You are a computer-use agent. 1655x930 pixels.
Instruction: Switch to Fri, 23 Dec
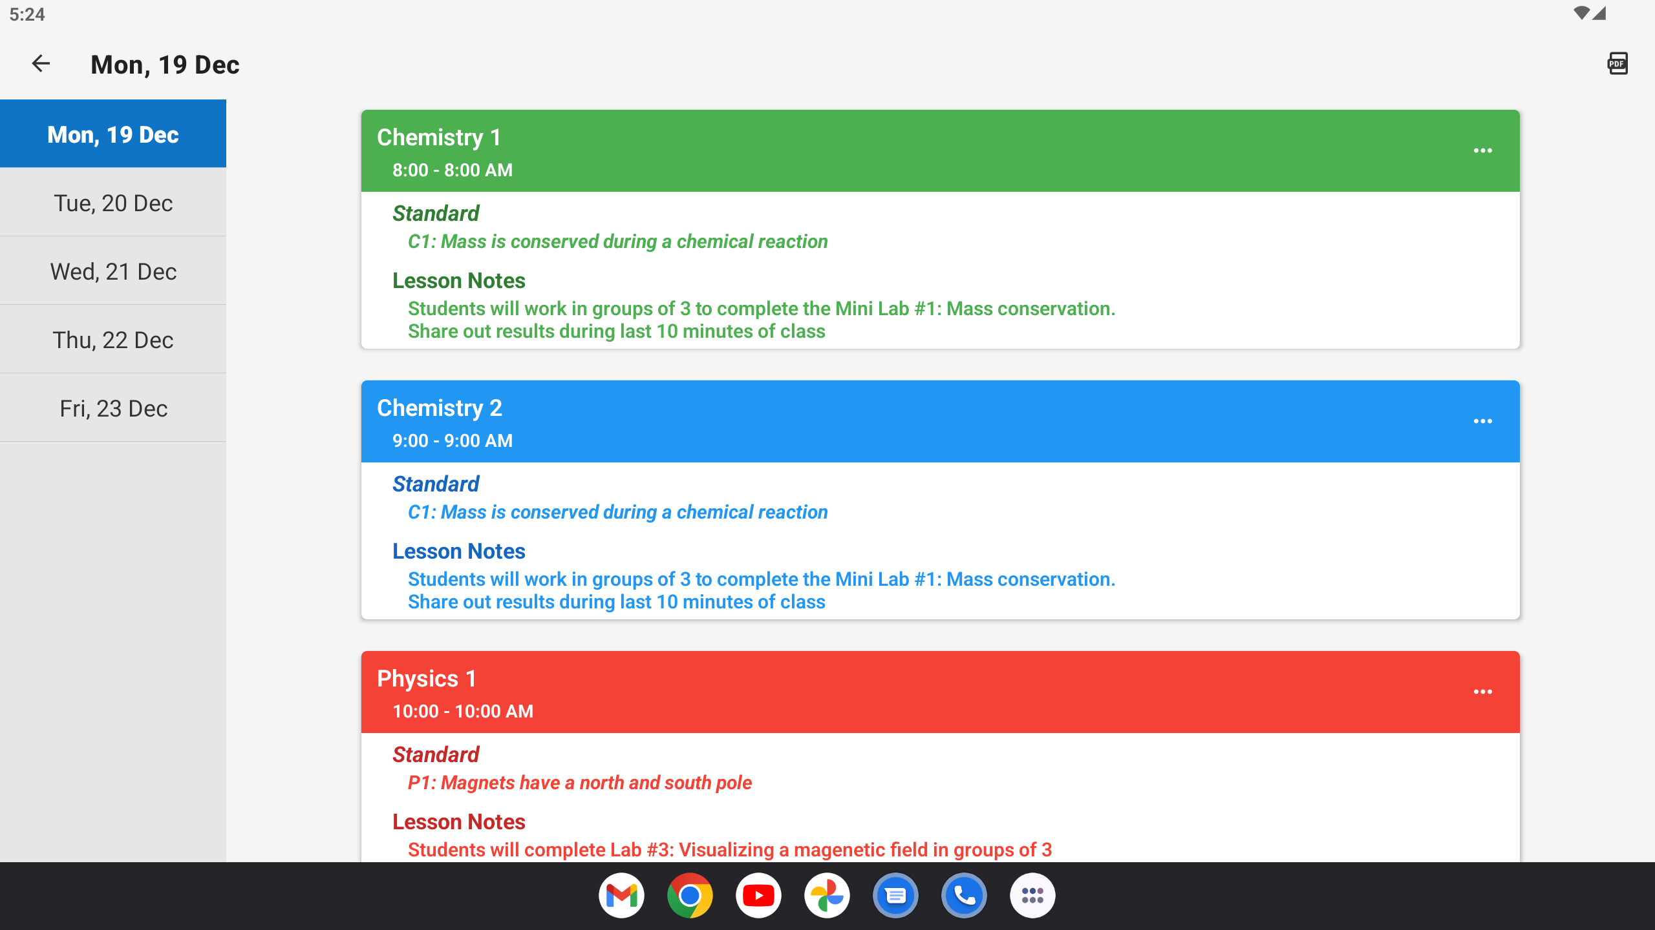coord(113,408)
